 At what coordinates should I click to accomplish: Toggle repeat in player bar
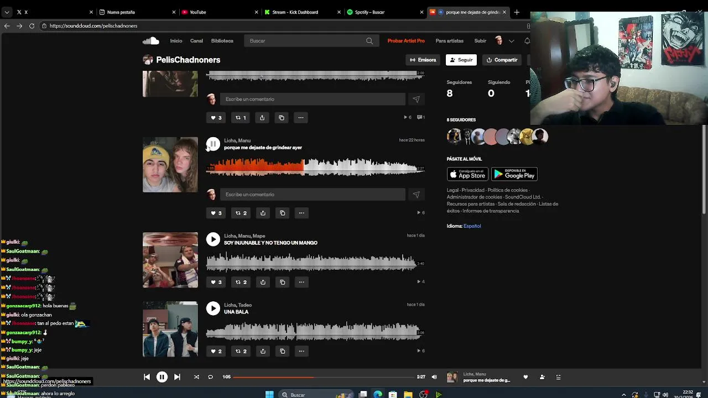coord(210,377)
